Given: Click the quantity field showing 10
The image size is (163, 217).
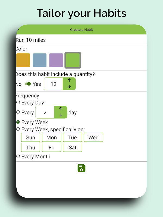Looking at the screenshot, I should click(x=54, y=84).
